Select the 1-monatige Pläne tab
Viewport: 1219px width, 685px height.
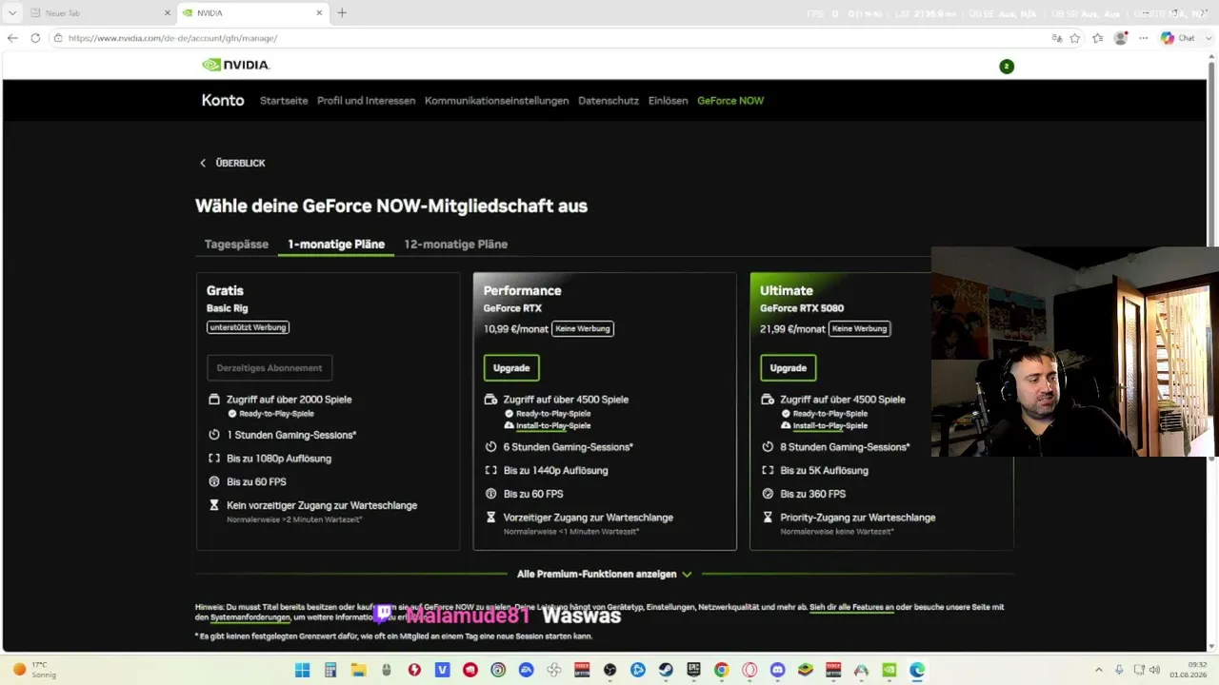coord(336,245)
